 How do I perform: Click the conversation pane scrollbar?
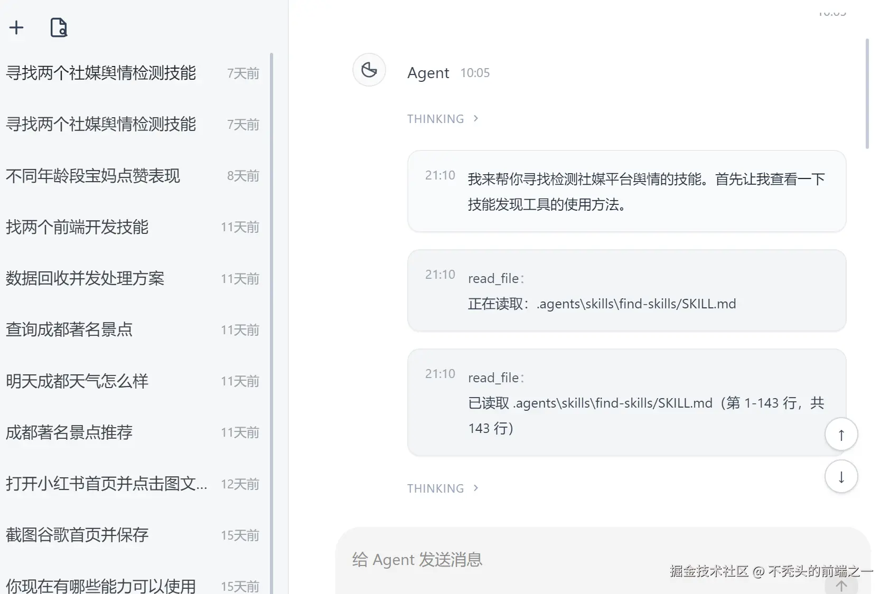click(867, 93)
